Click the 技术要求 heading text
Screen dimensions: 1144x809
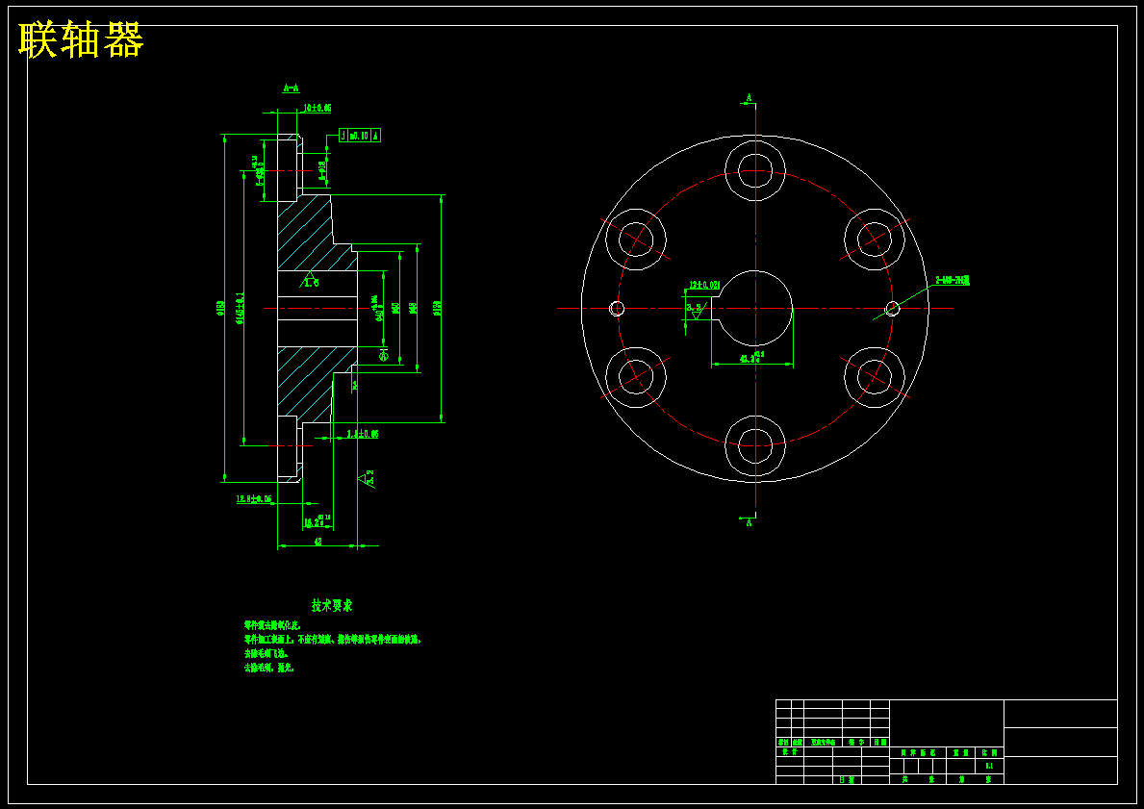(332, 605)
